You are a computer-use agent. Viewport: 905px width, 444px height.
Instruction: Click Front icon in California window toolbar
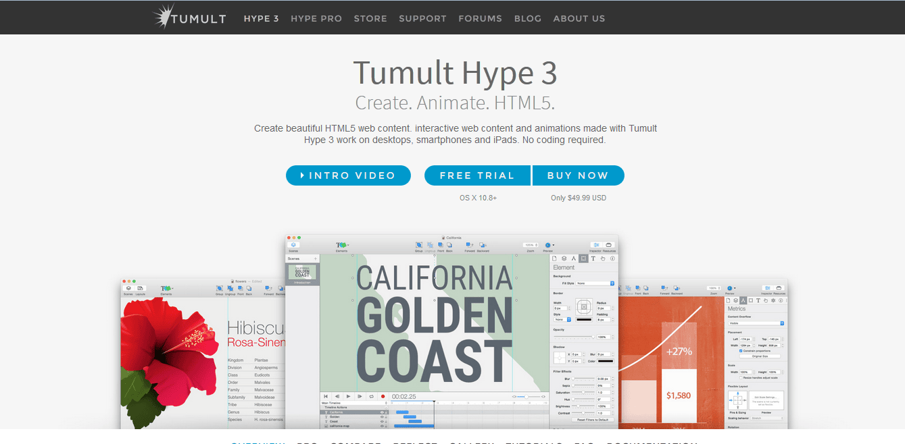point(441,245)
